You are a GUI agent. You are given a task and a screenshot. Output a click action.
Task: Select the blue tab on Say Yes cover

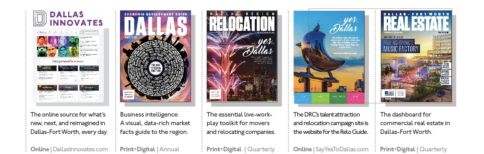click(303, 98)
